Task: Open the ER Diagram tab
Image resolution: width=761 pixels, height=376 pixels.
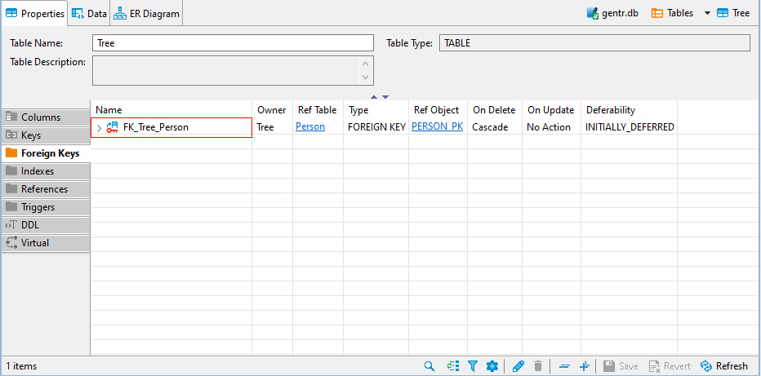Action: 147,14
